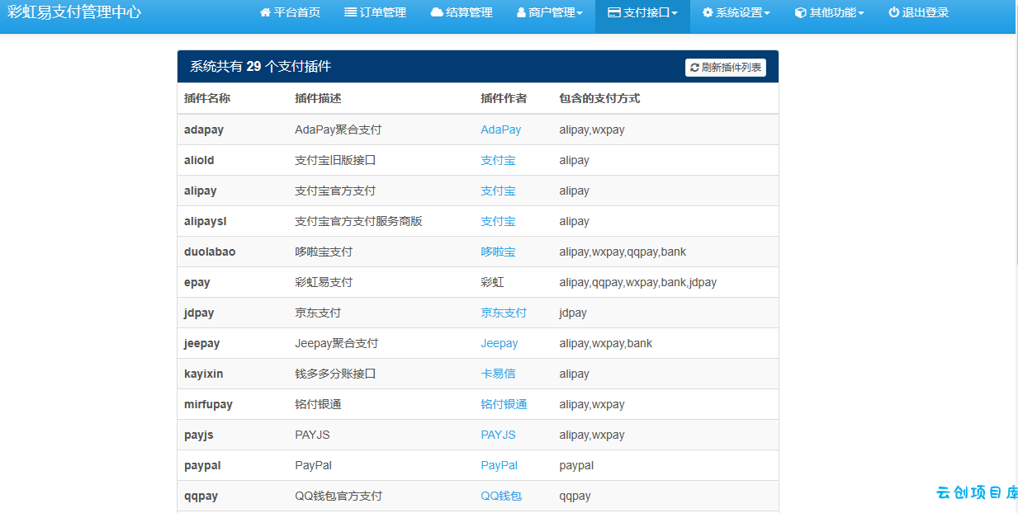Refresh plugin list with 刷新插件列表 button
The height and width of the screenshot is (513, 1018).
[726, 68]
